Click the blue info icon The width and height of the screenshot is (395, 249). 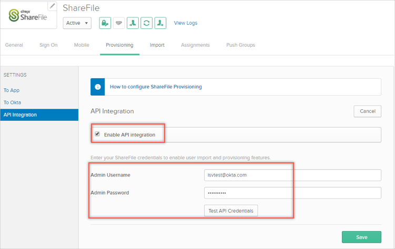click(x=98, y=87)
